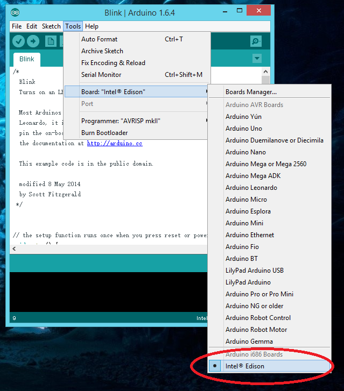Click "modified 8 May 2014" comment line
Screen dimensions: 344x391
50,184
